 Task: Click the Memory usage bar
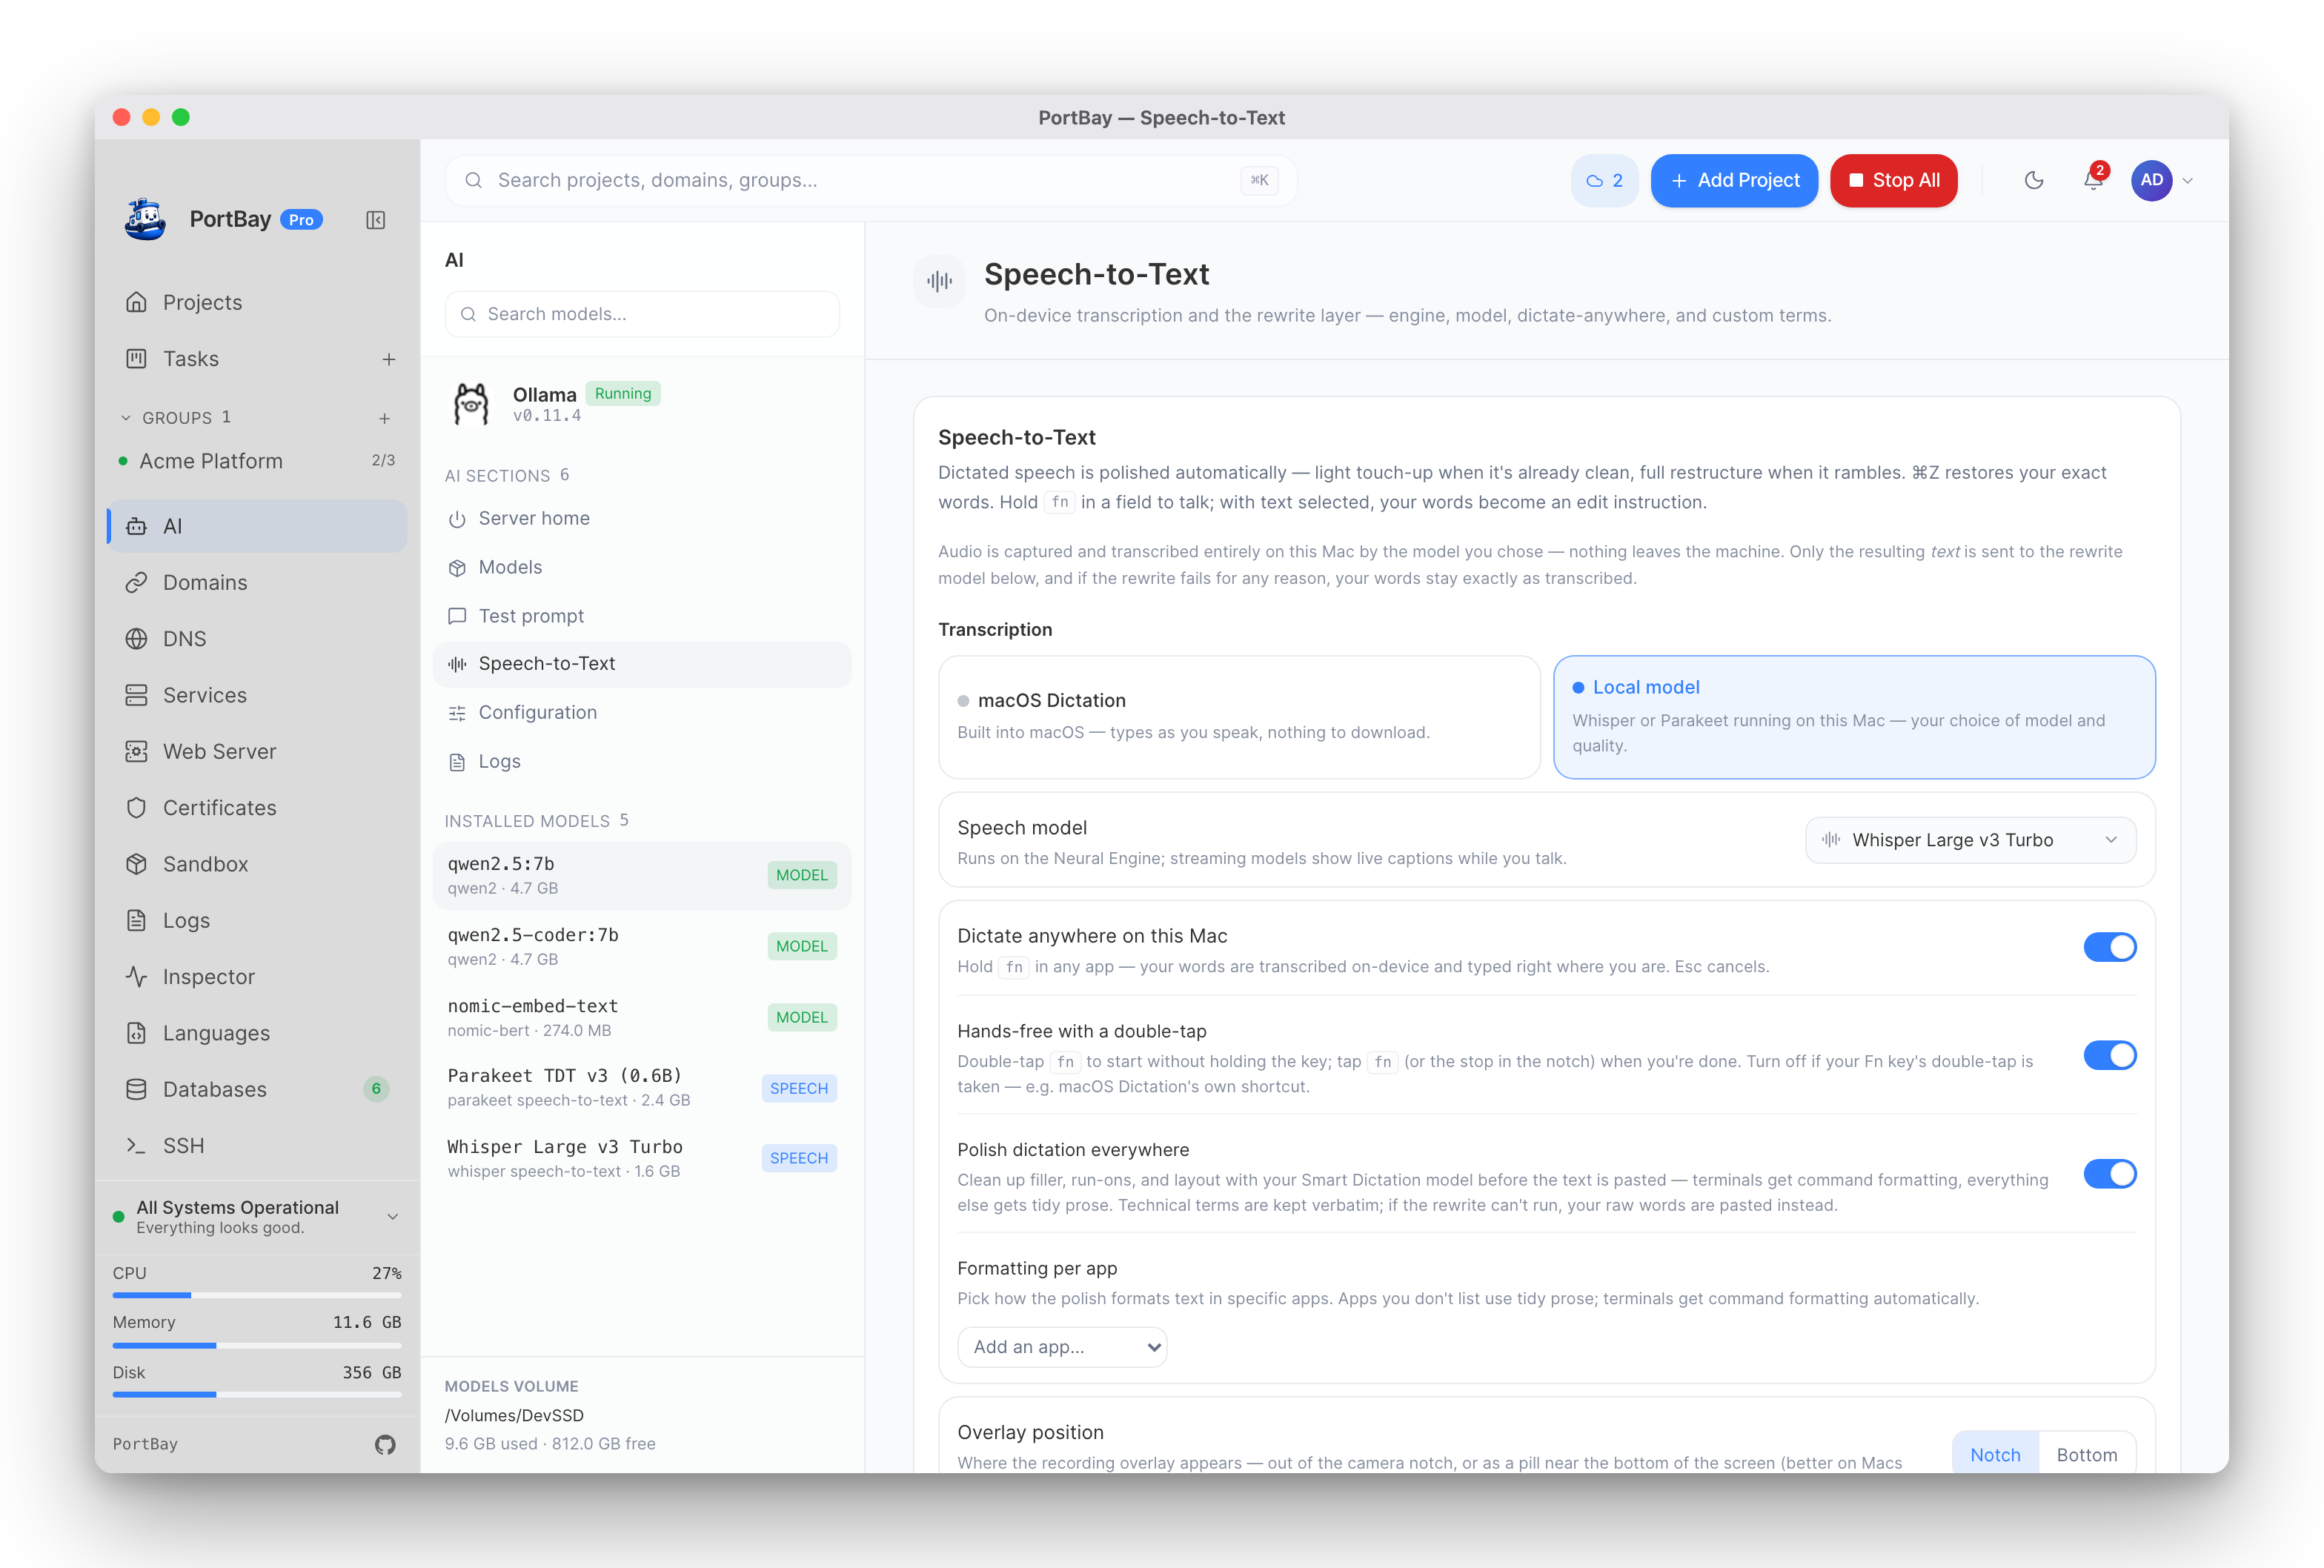257,1345
